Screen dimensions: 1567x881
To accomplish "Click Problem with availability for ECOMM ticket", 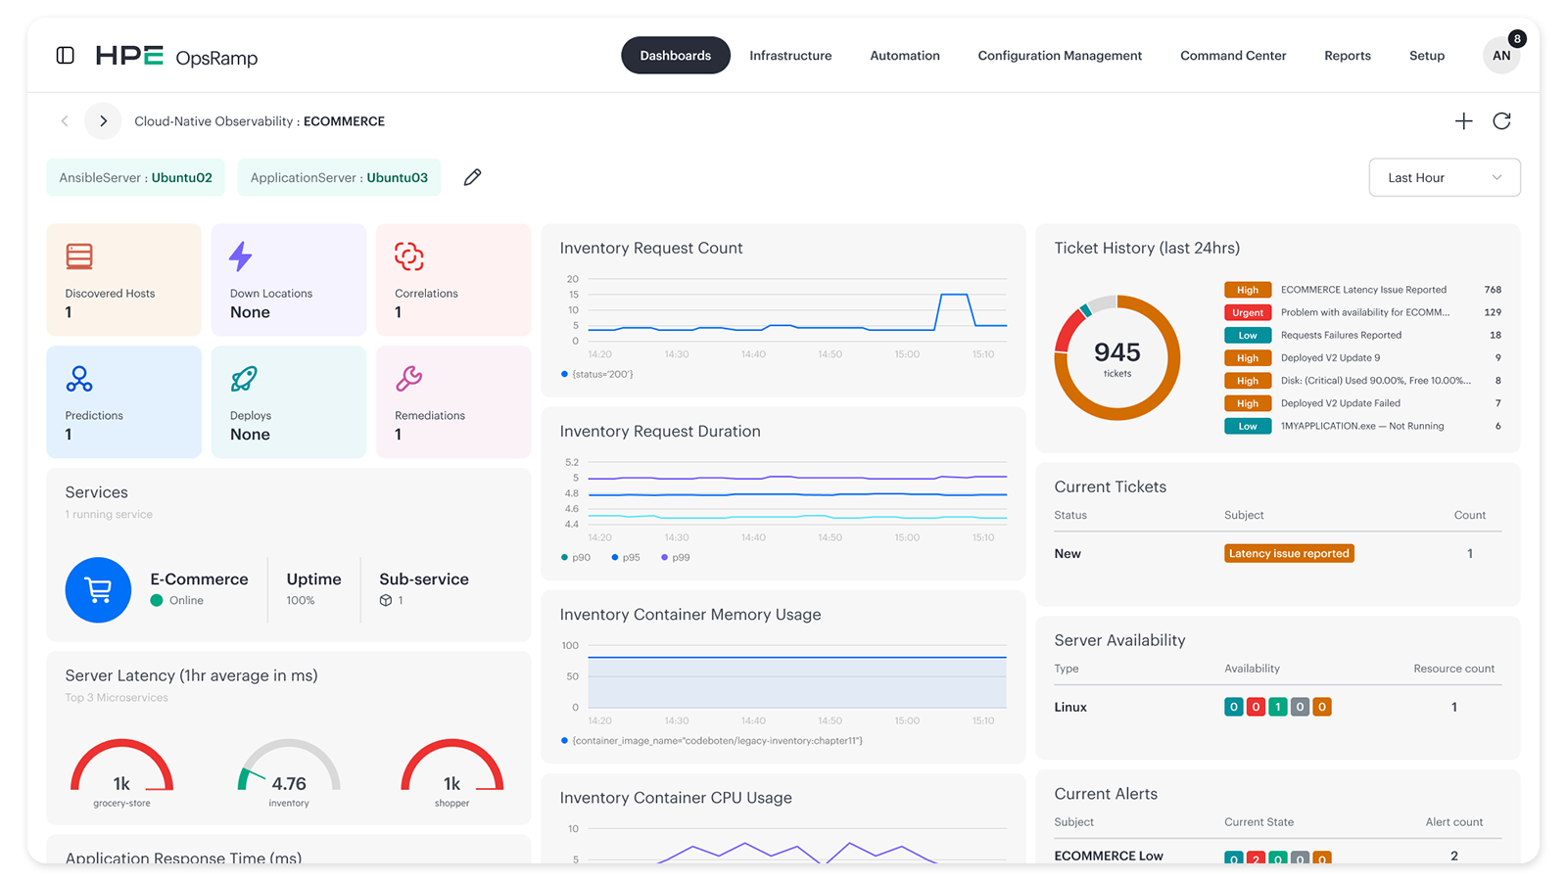I will (1365, 312).
